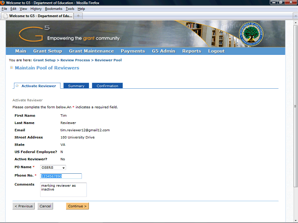Click the street address 100 University Drive
This screenshot has width=298, height=223.
pyautogui.click(x=78, y=138)
